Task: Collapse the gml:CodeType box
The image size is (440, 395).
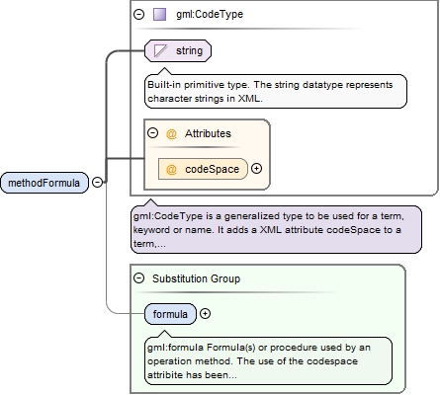Action: click(x=139, y=14)
